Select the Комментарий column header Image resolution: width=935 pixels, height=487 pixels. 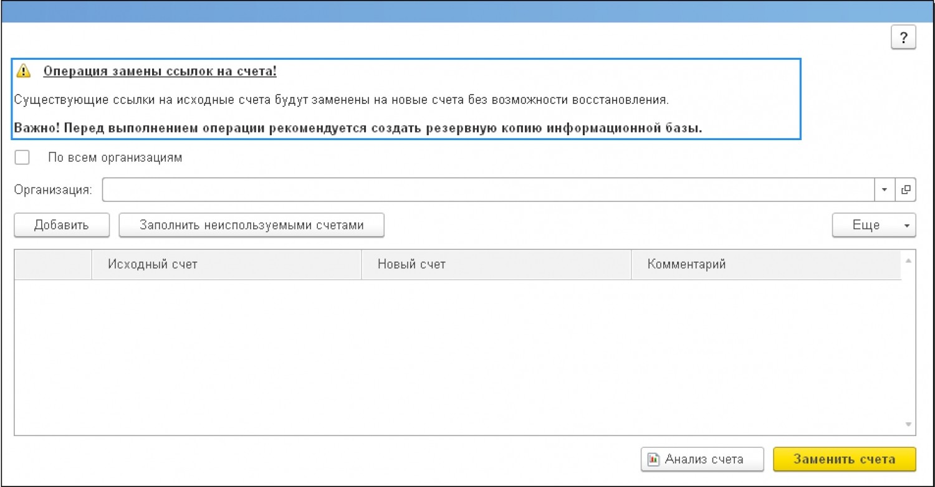[766, 265]
